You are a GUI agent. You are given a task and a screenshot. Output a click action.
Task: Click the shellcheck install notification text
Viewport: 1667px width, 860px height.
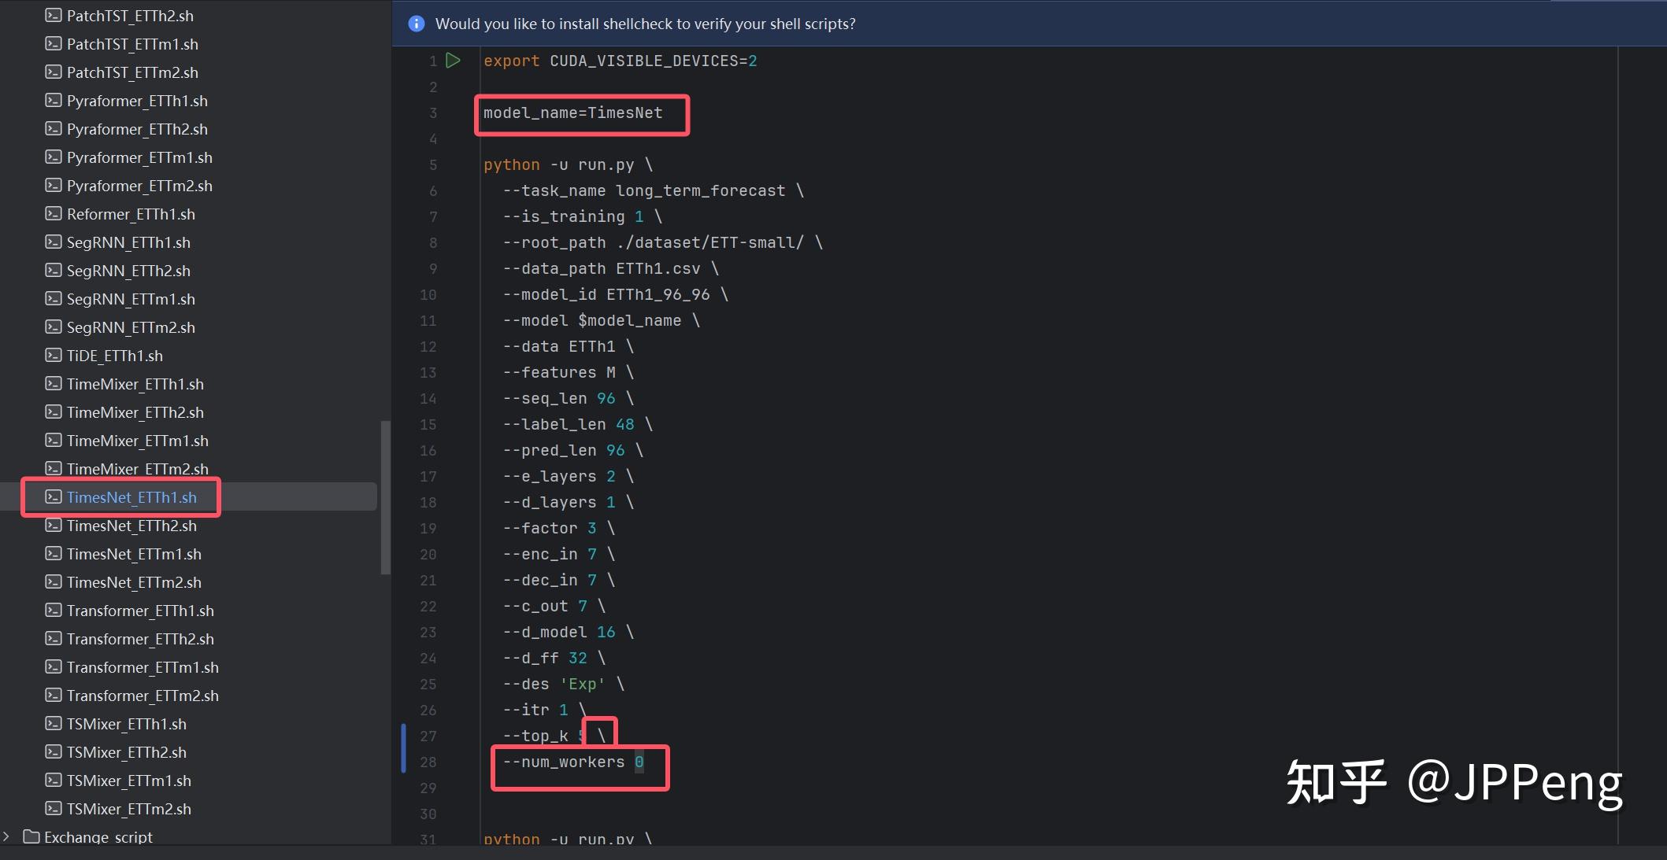[x=645, y=24]
